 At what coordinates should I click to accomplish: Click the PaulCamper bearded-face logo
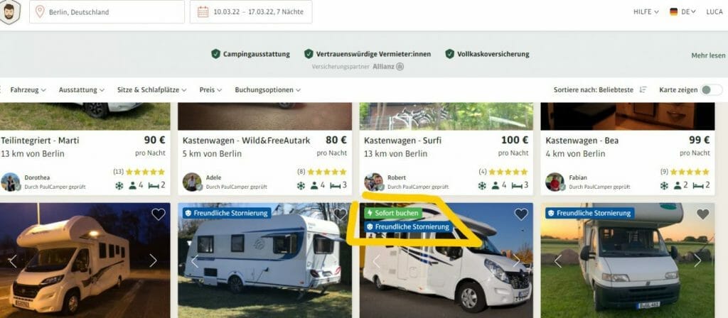click(x=9, y=12)
